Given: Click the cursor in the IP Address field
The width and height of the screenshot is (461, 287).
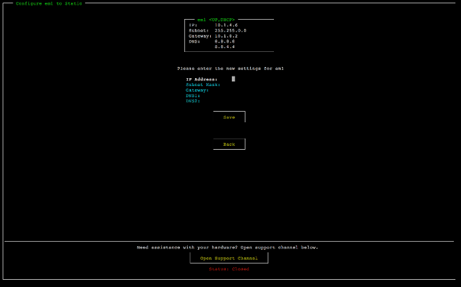Looking at the screenshot, I should pyautogui.click(x=233, y=79).
